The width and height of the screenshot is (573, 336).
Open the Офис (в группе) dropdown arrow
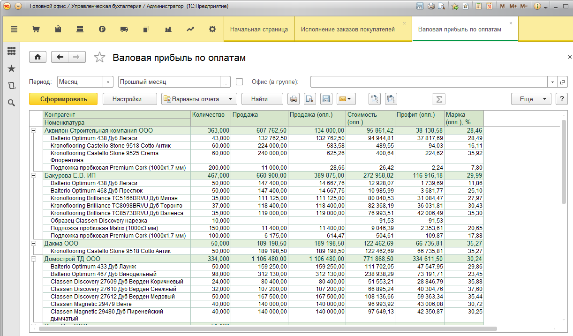point(552,82)
